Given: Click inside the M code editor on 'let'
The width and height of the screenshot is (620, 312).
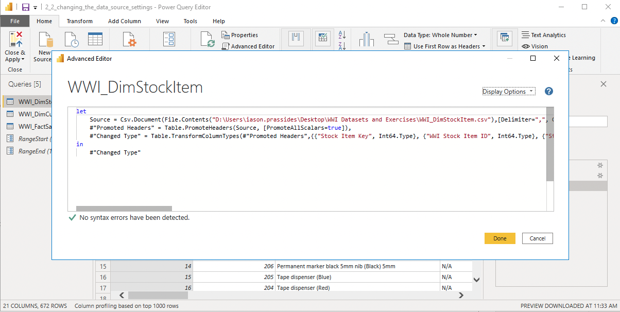Looking at the screenshot, I should [x=81, y=111].
